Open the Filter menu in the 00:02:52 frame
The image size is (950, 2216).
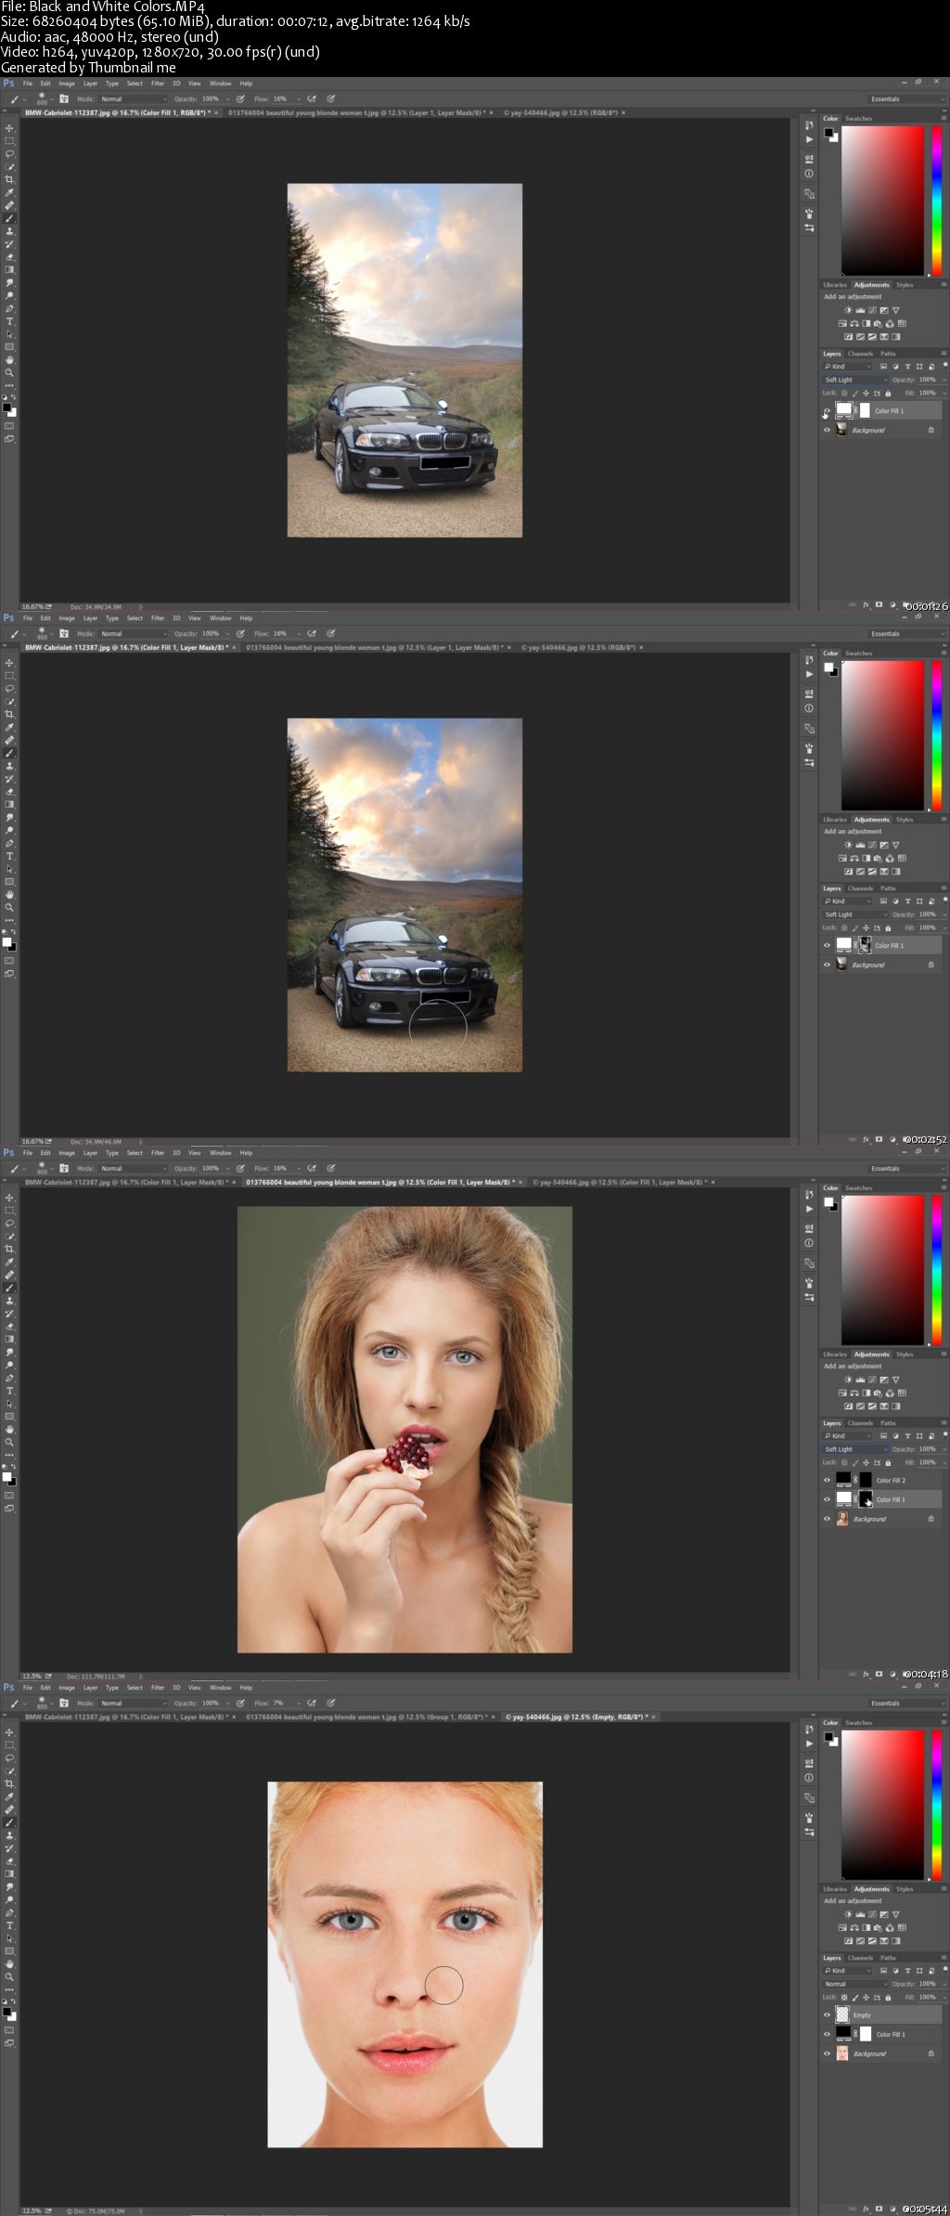pyautogui.click(x=158, y=618)
